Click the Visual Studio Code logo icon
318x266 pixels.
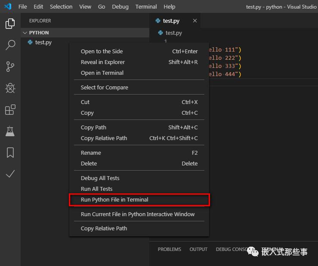pyautogui.click(x=8, y=6)
